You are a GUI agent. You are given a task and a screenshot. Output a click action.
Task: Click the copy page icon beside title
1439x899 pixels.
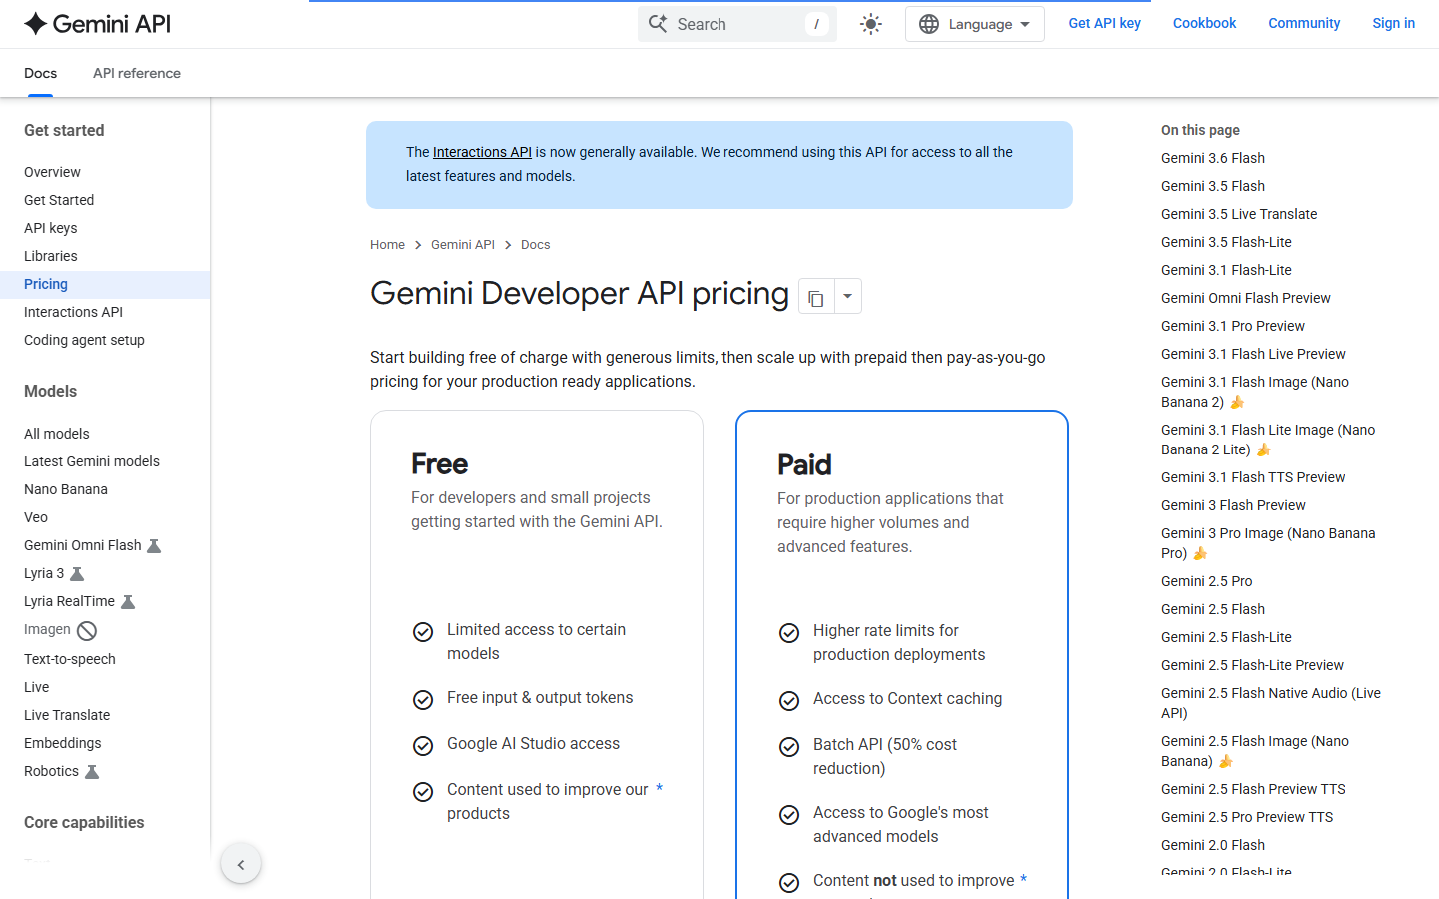(816, 297)
